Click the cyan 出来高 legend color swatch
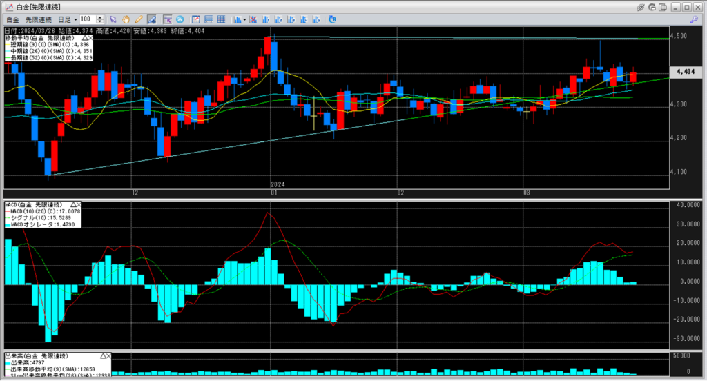707x381 pixels. click(9, 362)
